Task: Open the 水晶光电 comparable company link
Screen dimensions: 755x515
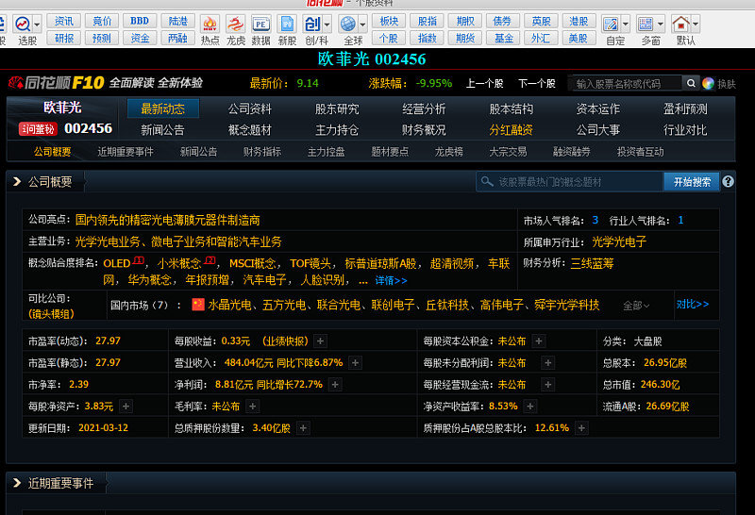Action: click(229, 305)
